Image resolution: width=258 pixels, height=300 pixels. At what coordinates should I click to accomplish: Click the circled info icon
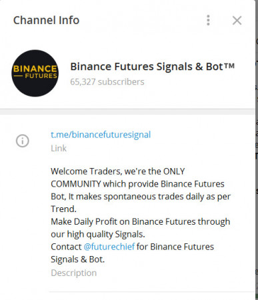23,141
